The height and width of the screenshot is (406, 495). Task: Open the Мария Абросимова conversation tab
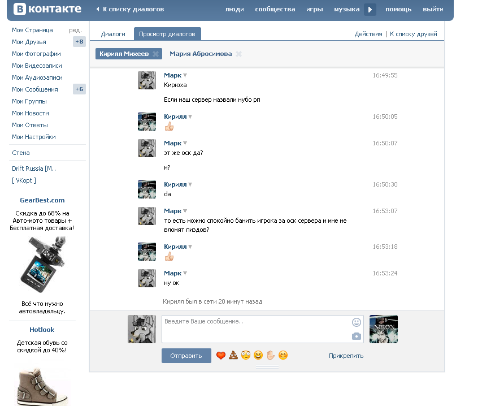[x=201, y=54]
